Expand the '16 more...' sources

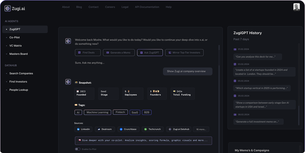[201, 129]
